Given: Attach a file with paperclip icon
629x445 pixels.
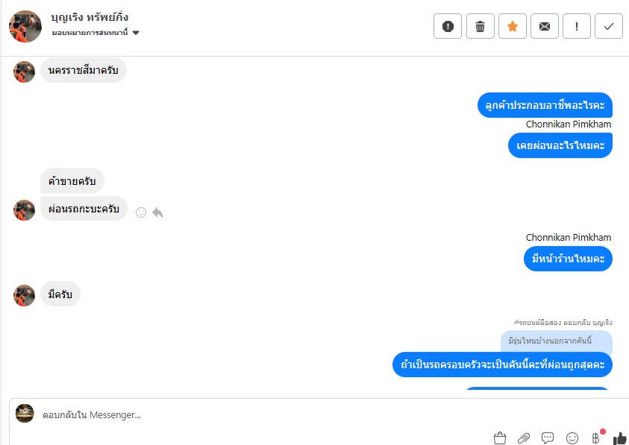Looking at the screenshot, I should (524, 438).
